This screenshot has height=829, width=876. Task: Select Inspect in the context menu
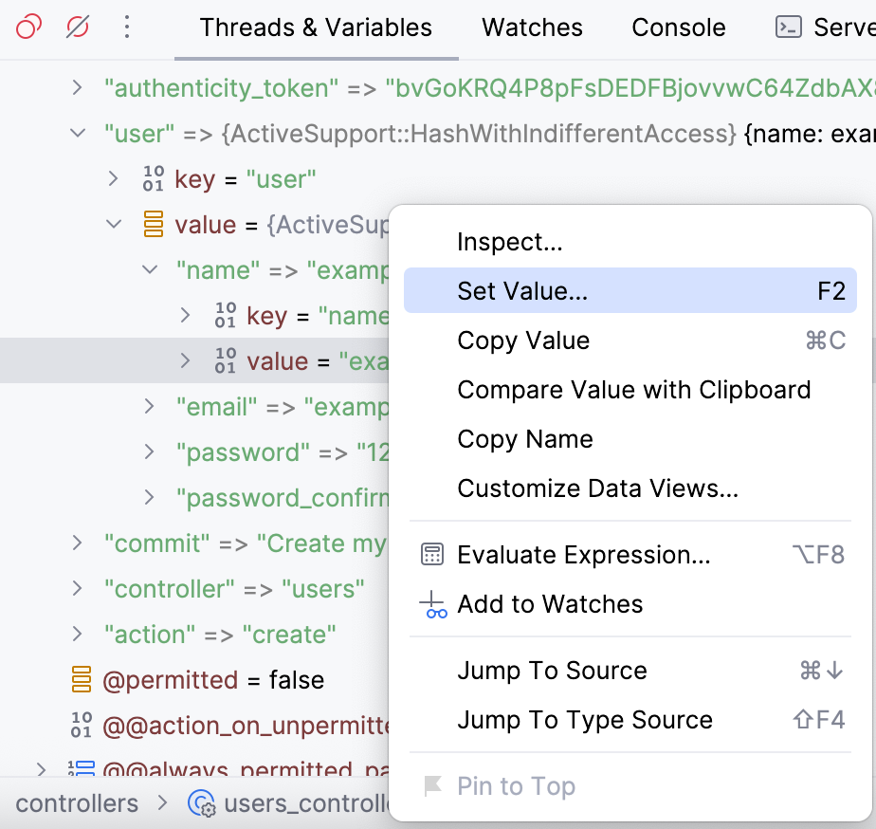pyautogui.click(x=509, y=242)
